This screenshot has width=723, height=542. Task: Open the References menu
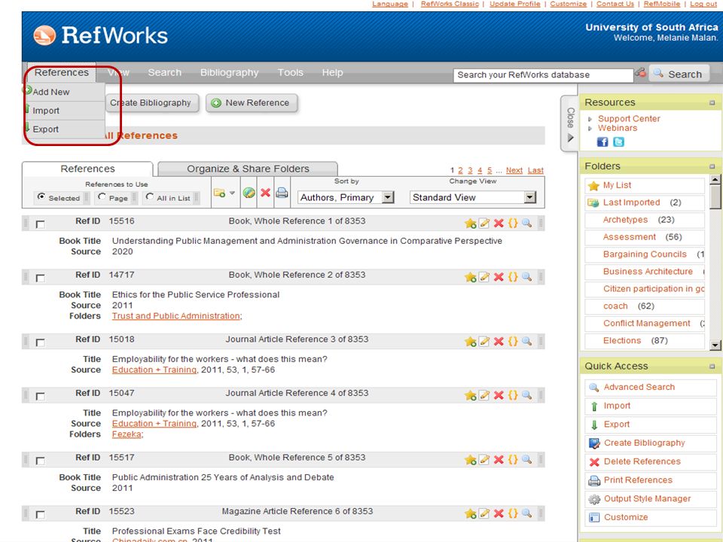pos(61,72)
